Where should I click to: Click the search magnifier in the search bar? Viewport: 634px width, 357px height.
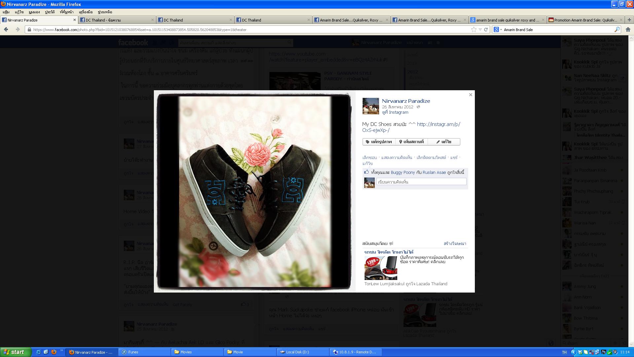[x=617, y=30]
